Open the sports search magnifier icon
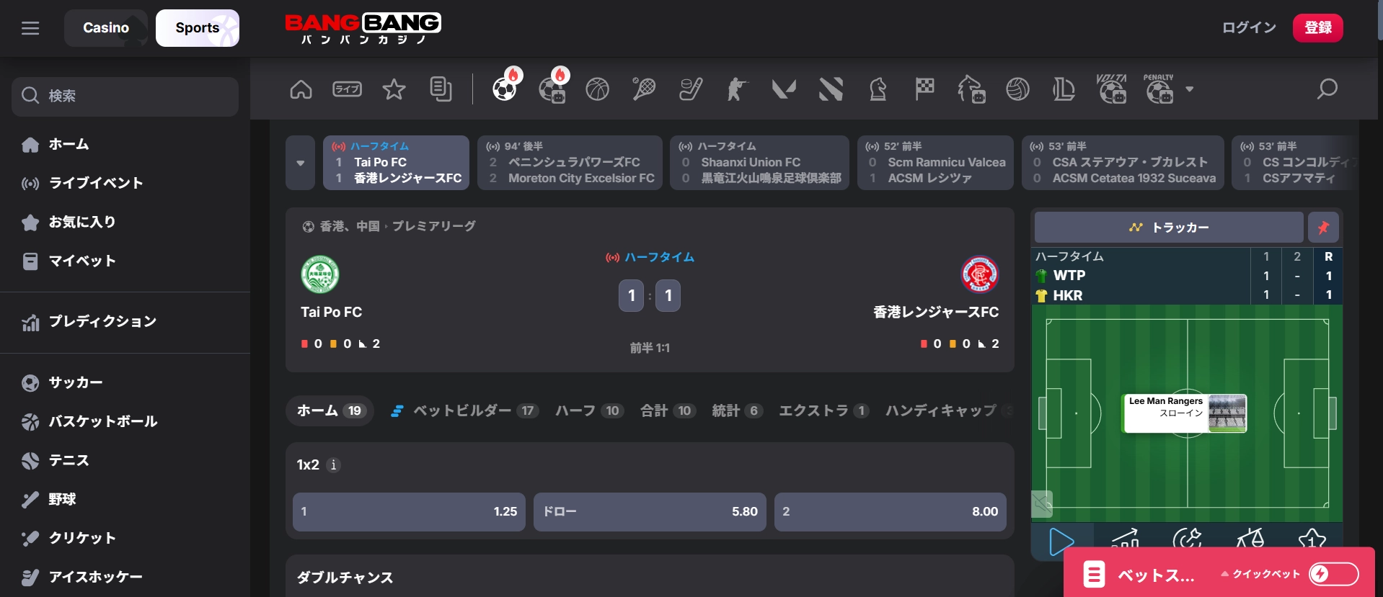Viewport: 1383px width, 597px height. (1327, 89)
